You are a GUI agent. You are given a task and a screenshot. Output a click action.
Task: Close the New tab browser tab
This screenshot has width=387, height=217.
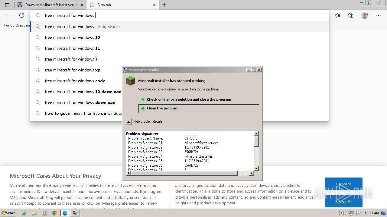[154, 5]
